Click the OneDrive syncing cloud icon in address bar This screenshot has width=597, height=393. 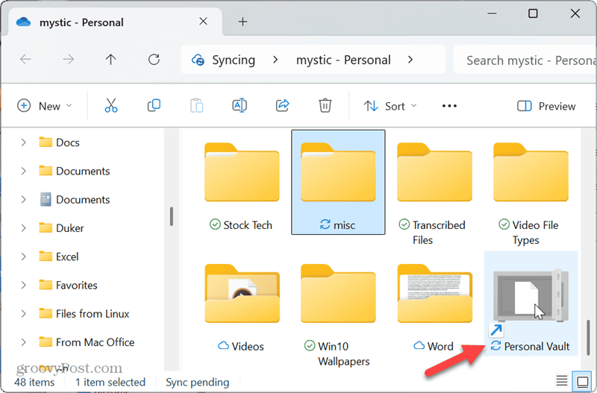tap(198, 60)
